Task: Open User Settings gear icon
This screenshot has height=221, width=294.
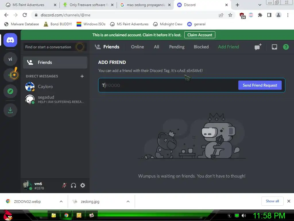Action: (83, 186)
